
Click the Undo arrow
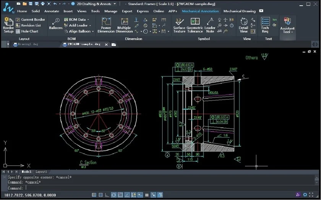point(55,4)
